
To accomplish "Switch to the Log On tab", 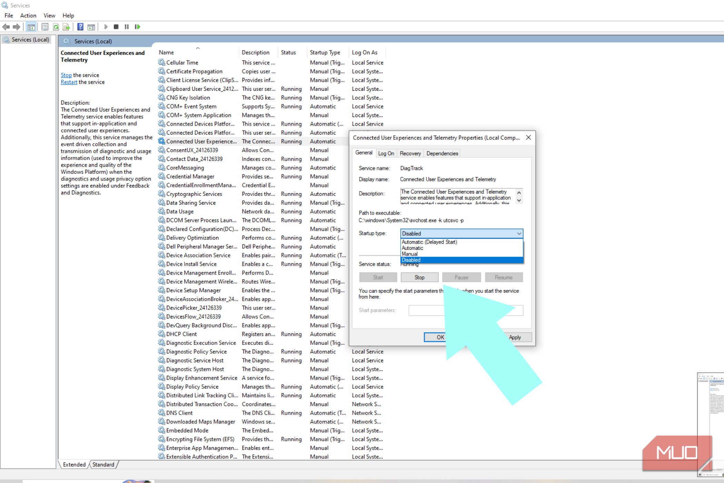I will pos(386,154).
